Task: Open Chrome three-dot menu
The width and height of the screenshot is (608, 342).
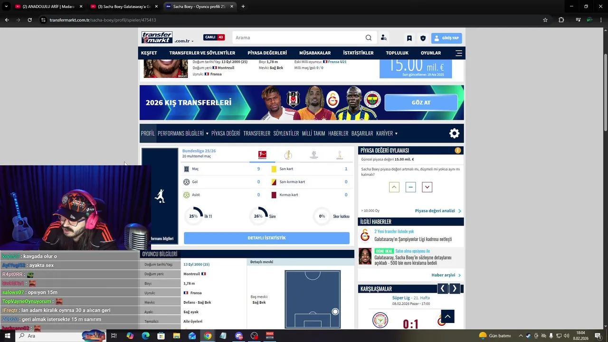Action: (601, 20)
